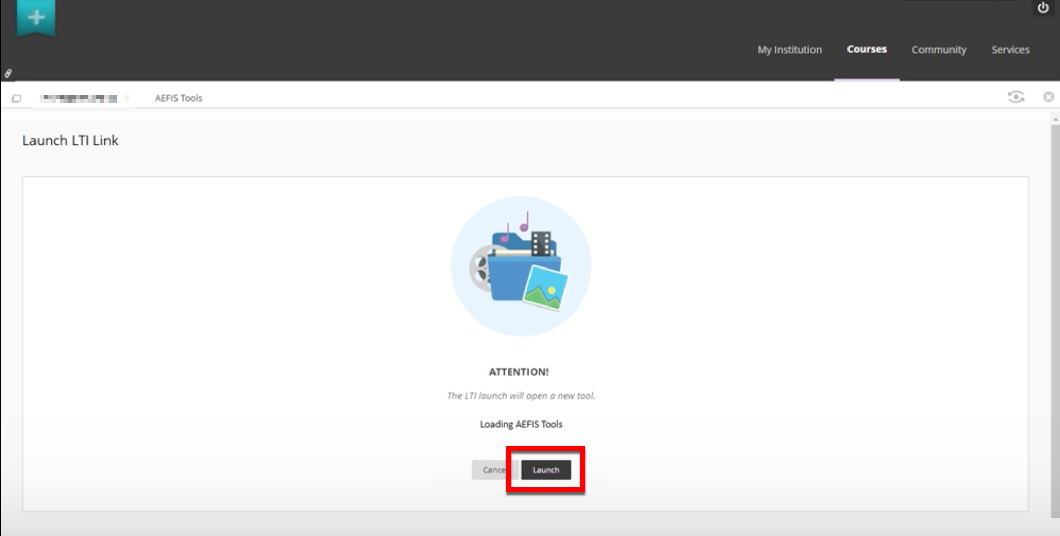Click the Launch LTI Link heading
Viewport: 1060px width, 536px height.
(x=70, y=140)
